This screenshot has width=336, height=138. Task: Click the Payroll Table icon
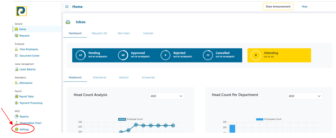(16, 96)
